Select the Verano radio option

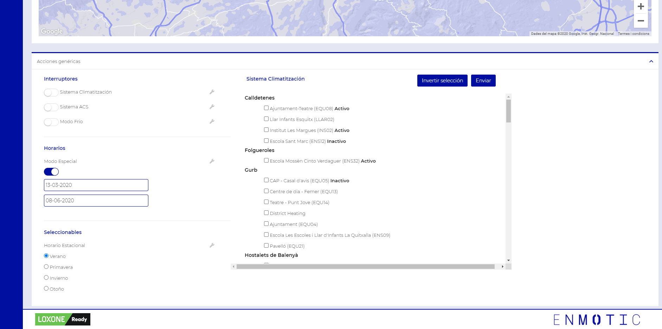(46, 256)
